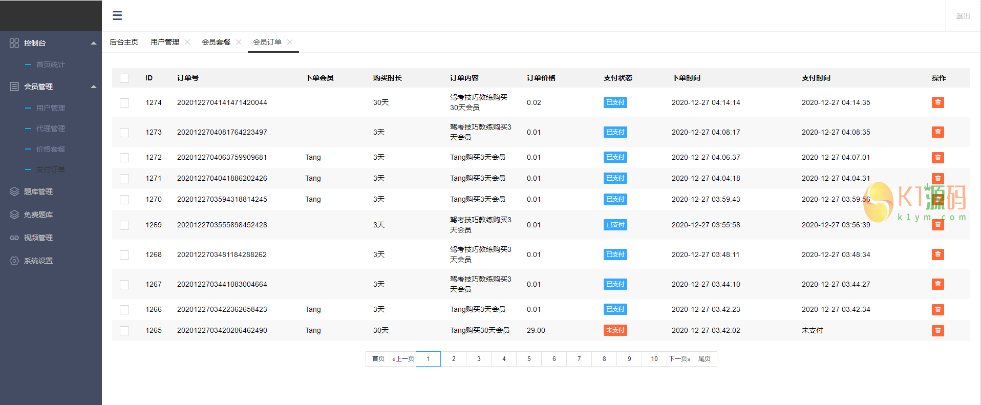Collapse the 会员管理 menu arrow
Viewport: 981px width, 405px height.
point(94,87)
